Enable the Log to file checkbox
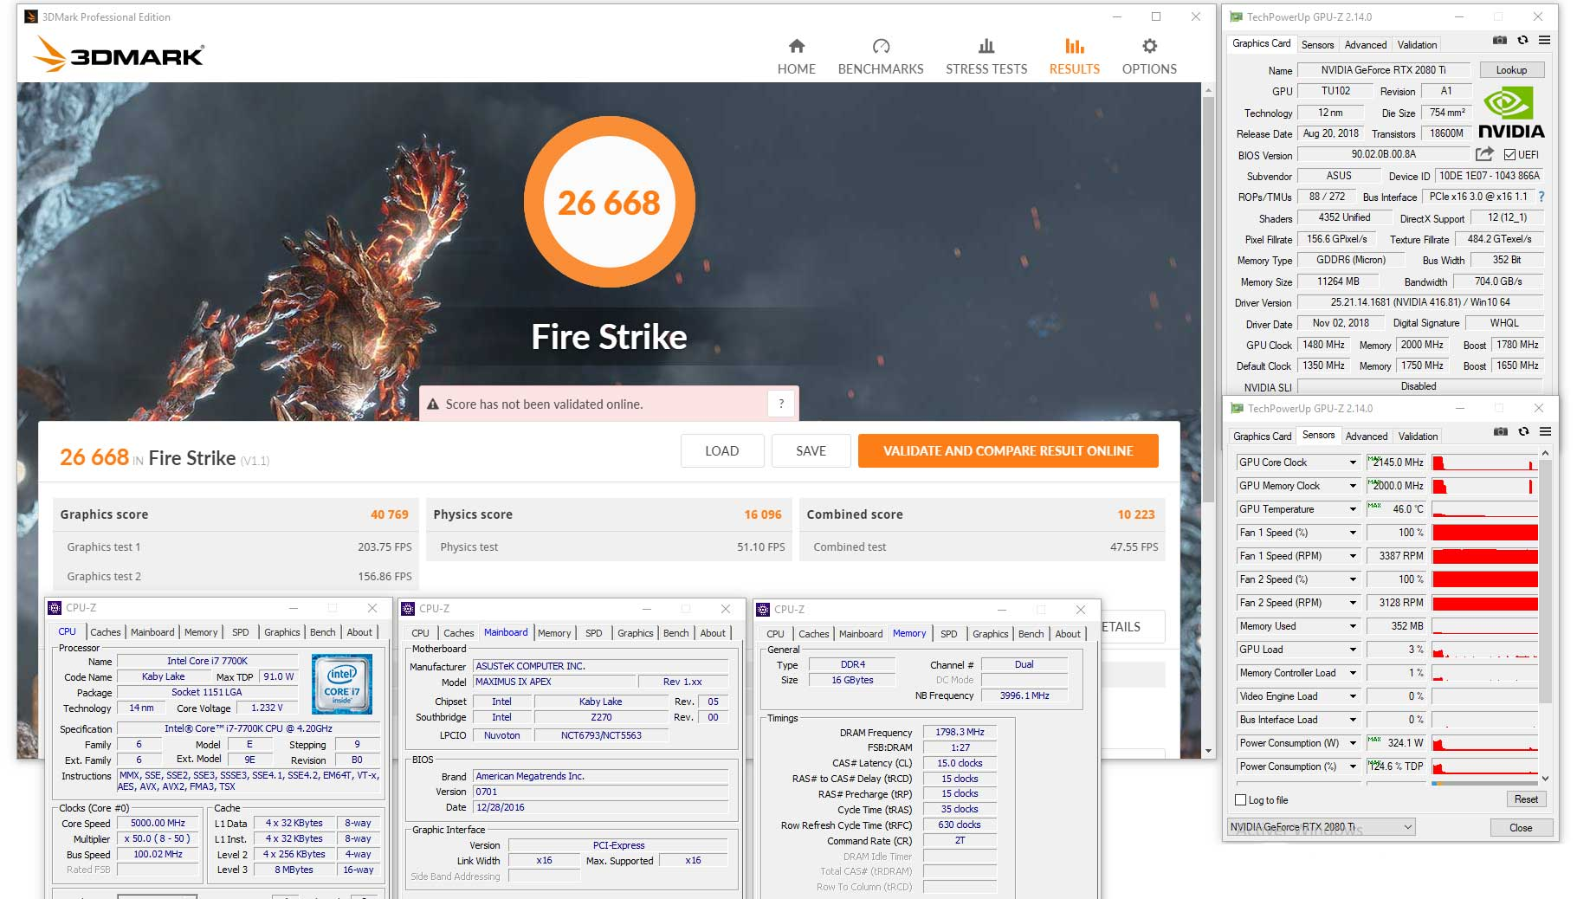The width and height of the screenshot is (1577, 899). [1242, 800]
